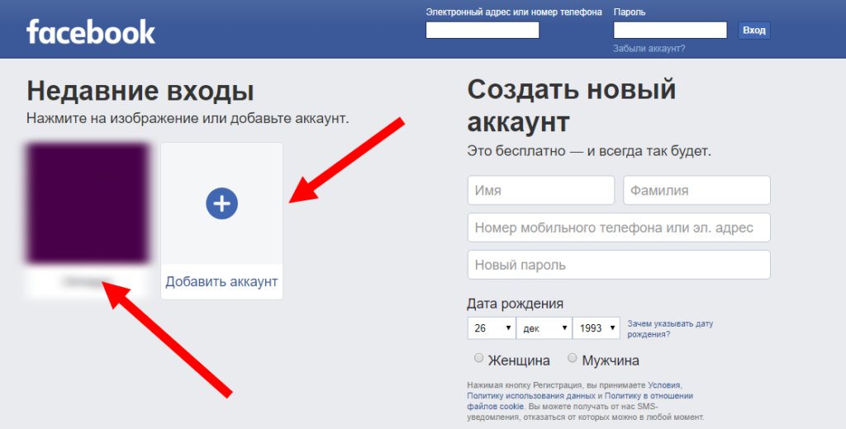This screenshot has width=846, height=429.
Task: Click the Facebook logo
Action: [91, 32]
